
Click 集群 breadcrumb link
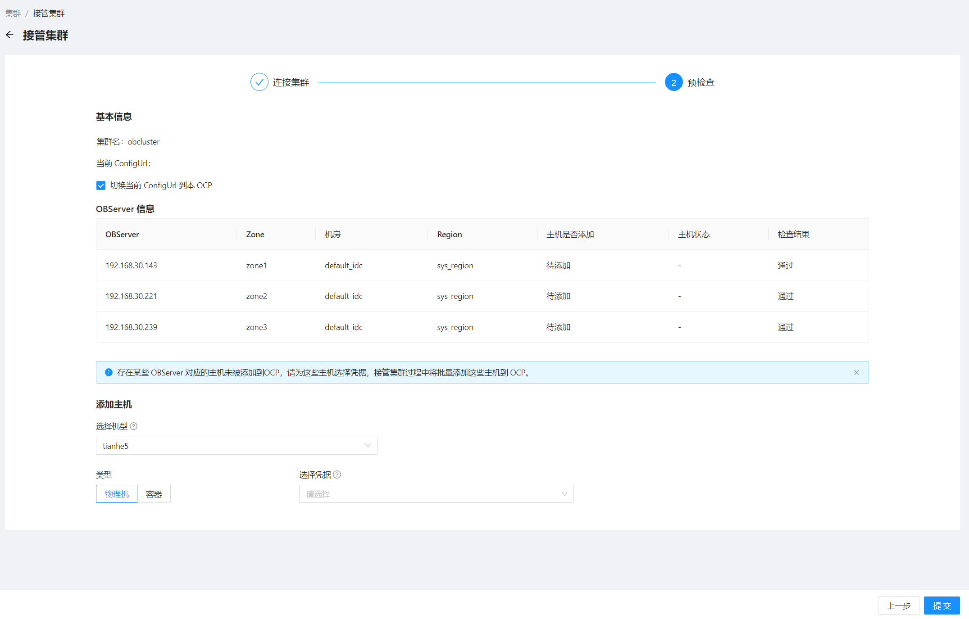(x=13, y=14)
